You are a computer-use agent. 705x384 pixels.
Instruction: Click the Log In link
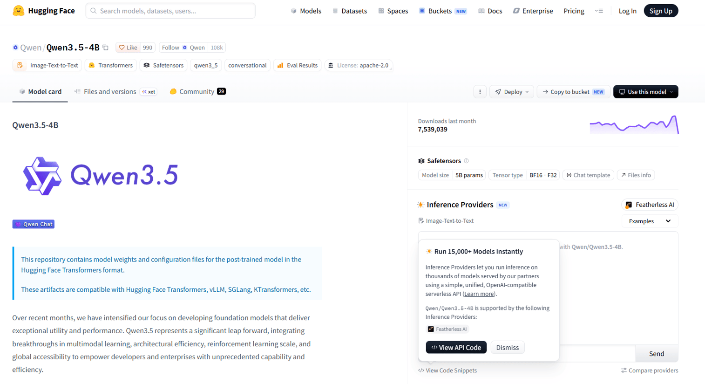pos(627,11)
